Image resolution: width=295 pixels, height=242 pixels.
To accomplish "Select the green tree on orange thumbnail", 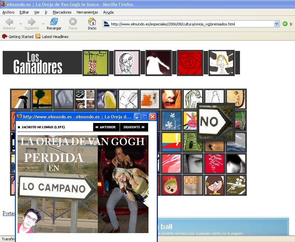I will point(42,99).
